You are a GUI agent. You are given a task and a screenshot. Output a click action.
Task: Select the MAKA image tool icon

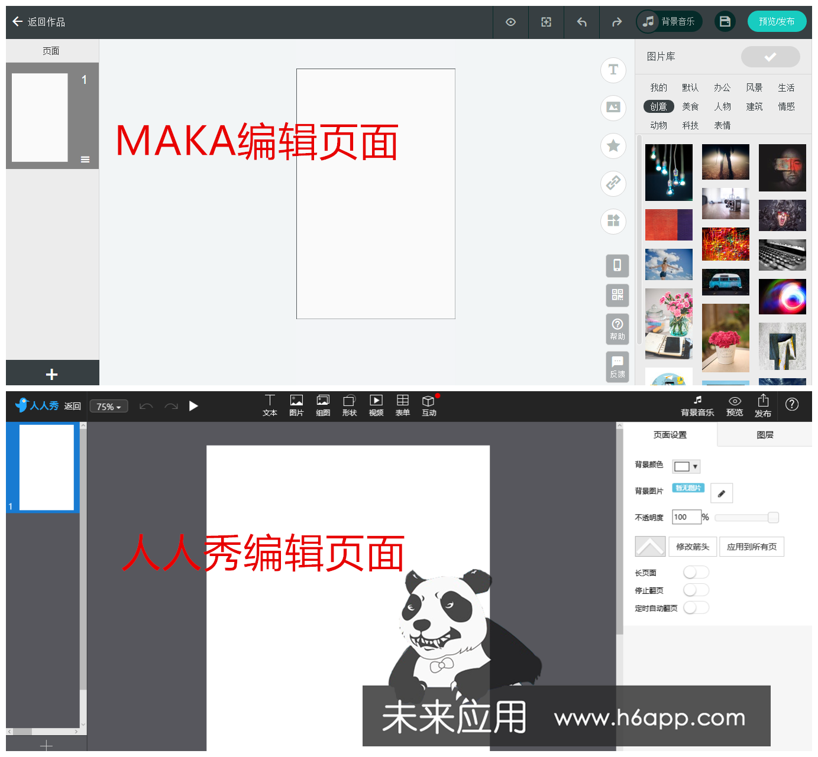(613, 108)
